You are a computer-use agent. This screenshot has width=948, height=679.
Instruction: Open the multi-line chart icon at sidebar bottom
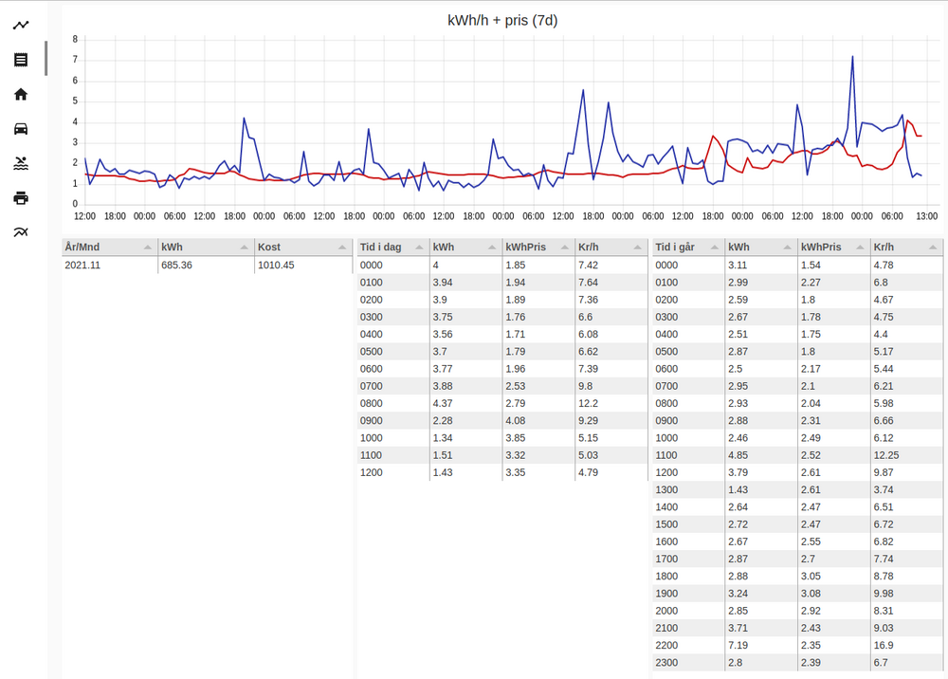[x=20, y=232]
